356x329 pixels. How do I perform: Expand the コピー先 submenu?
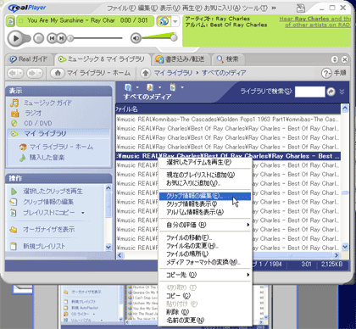(204, 275)
